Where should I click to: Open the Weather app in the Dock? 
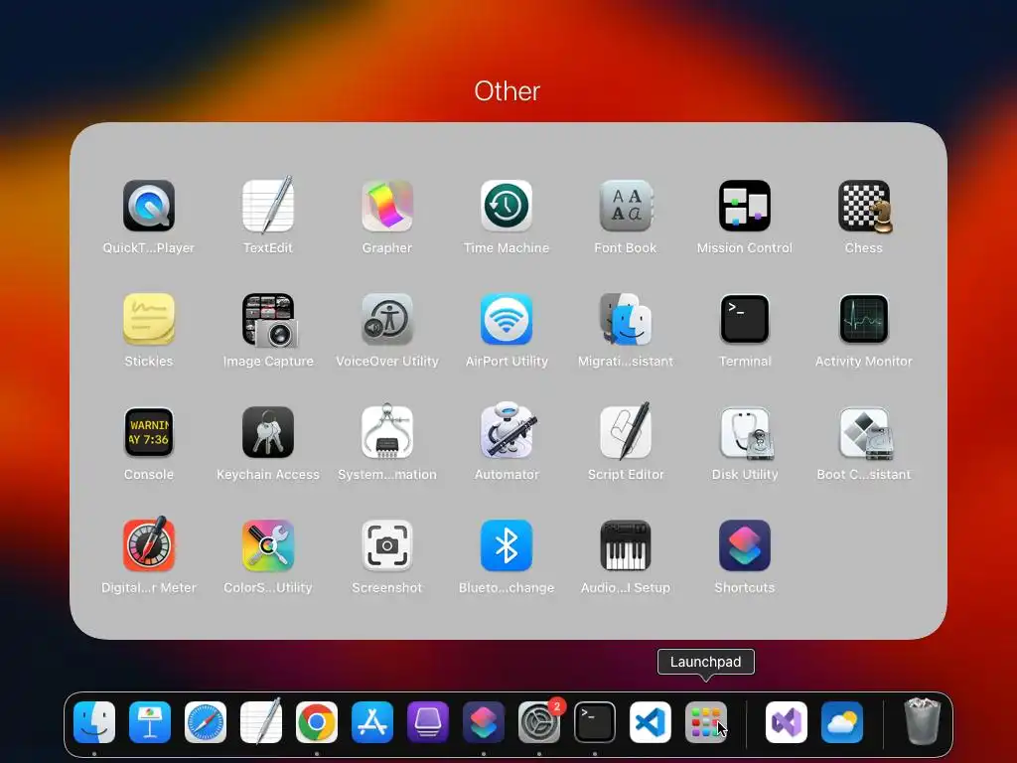click(842, 722)
